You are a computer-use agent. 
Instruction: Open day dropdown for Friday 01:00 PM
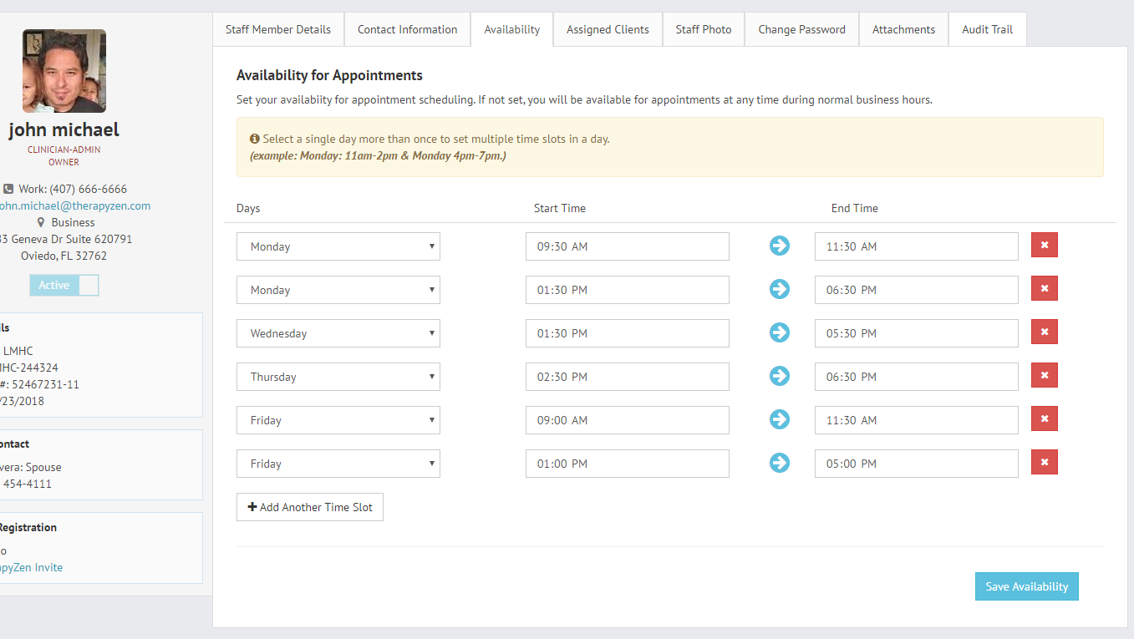click(338, 464)
